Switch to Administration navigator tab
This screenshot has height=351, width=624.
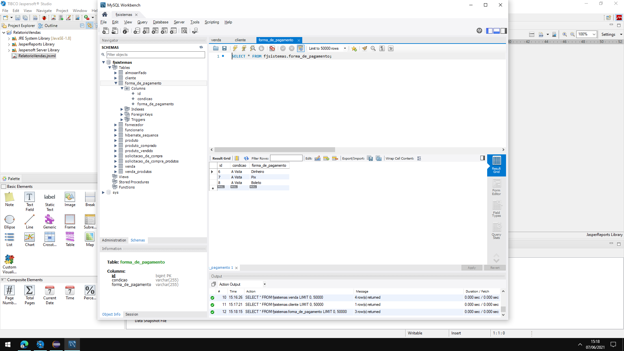pos(114,240)
